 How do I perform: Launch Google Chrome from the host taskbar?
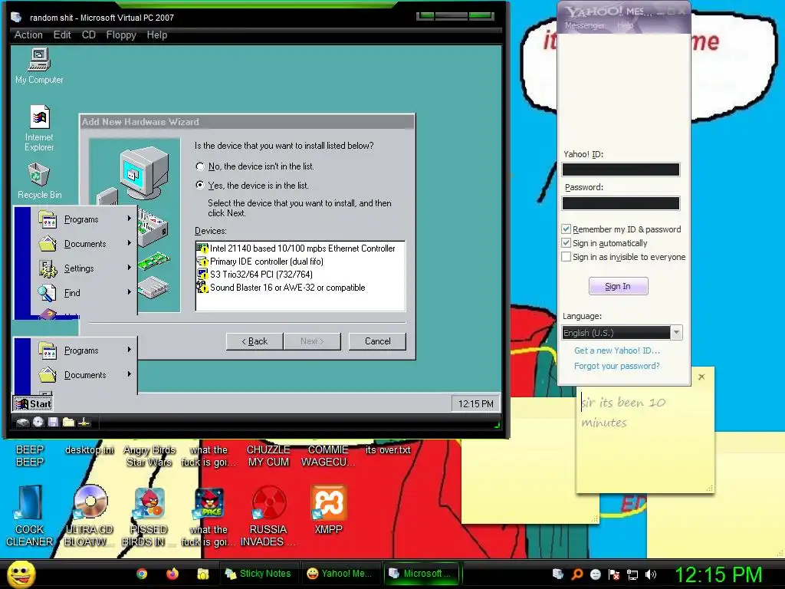click(142, 574)
